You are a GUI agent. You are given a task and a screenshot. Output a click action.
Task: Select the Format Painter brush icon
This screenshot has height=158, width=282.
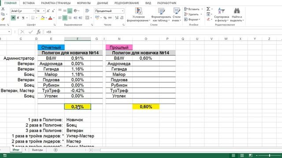[x=3, y=19]
